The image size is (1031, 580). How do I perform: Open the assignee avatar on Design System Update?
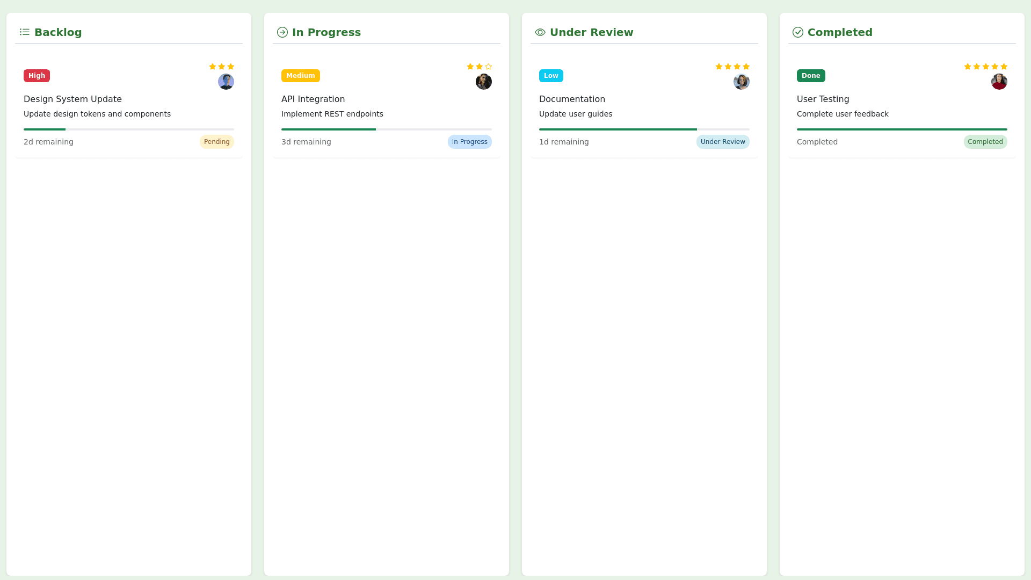226,82
